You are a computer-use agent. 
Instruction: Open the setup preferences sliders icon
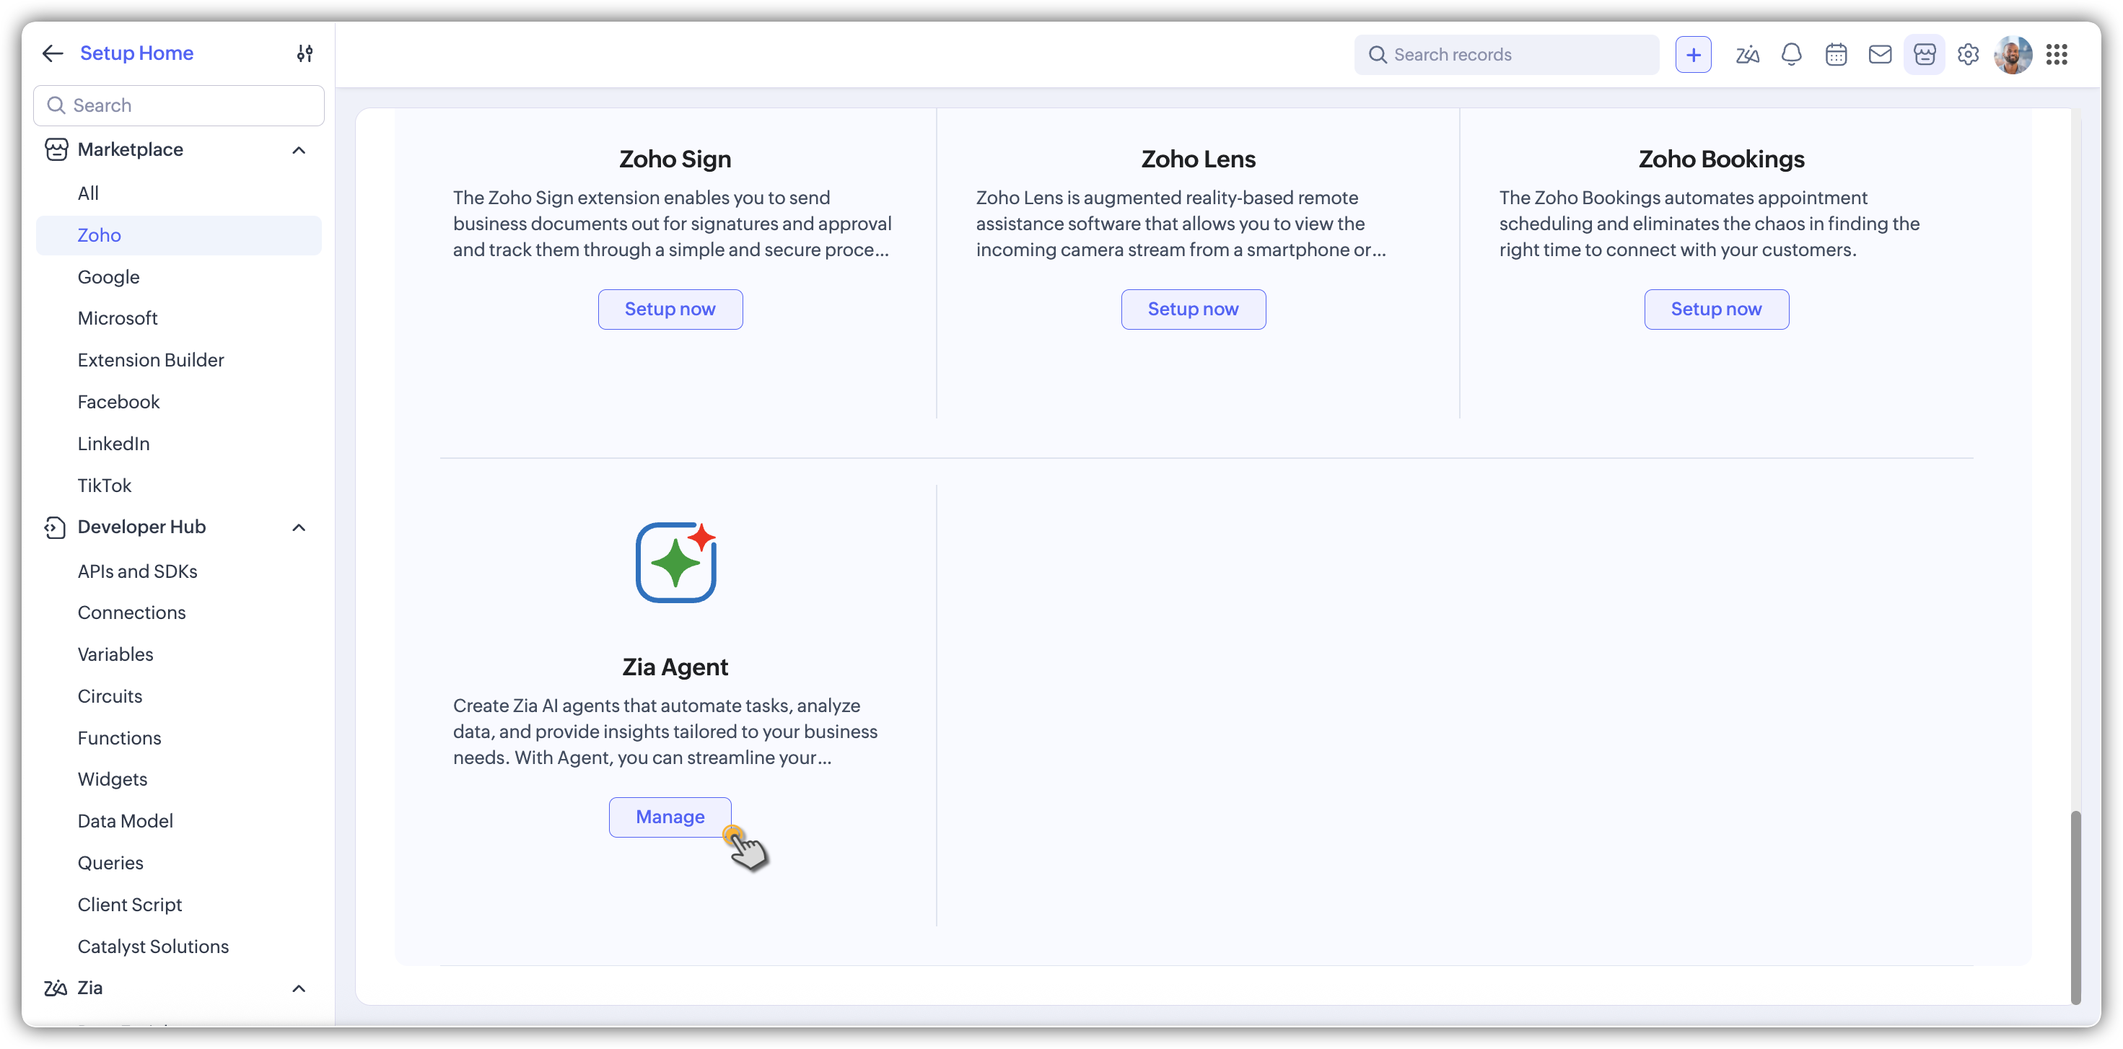[304, 53]
